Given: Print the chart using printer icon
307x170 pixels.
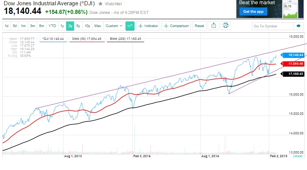Looking at the screenshot, I should [x=225, y=26].
